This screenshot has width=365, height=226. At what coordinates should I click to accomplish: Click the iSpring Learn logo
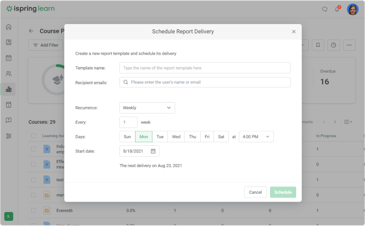30,9
